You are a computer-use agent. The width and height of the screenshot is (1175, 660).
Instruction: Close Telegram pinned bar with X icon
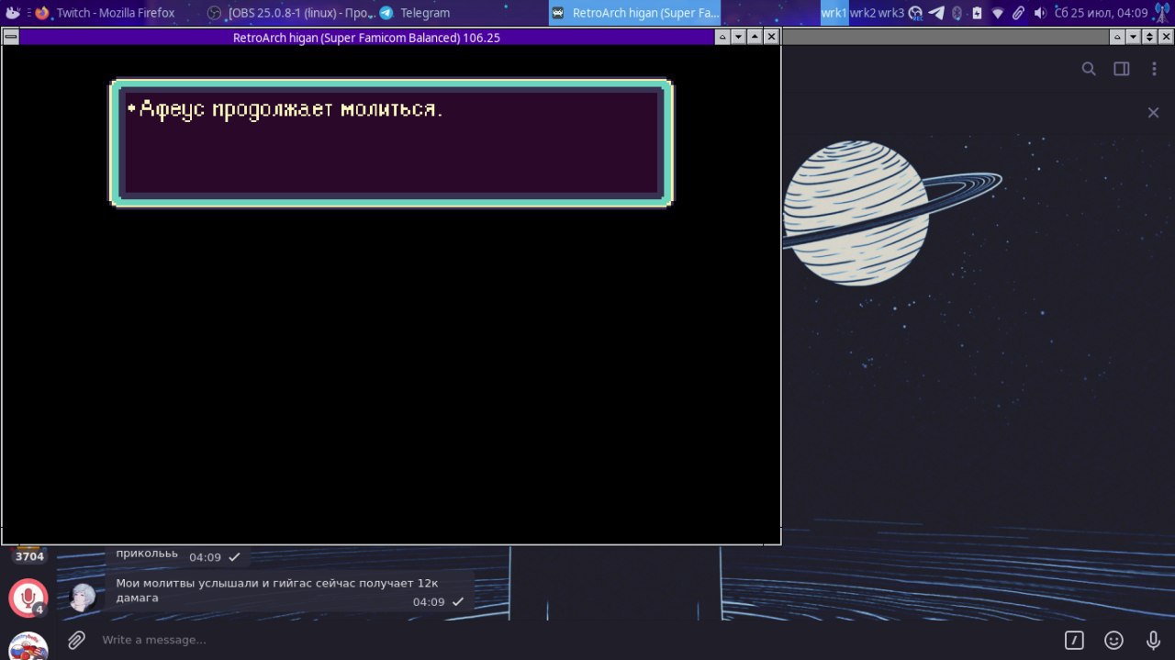(1153, 112)
